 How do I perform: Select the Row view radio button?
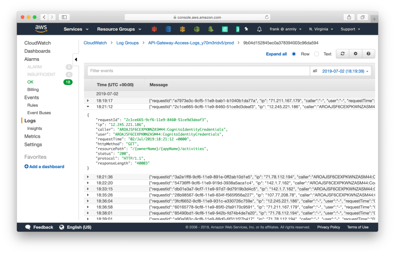pyautogui.click(x=294, y=54)
